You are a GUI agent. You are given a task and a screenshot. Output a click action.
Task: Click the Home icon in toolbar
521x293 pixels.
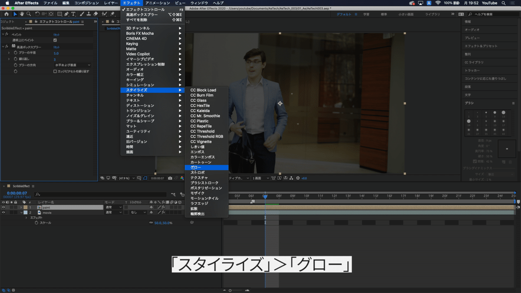pos(6,14)
